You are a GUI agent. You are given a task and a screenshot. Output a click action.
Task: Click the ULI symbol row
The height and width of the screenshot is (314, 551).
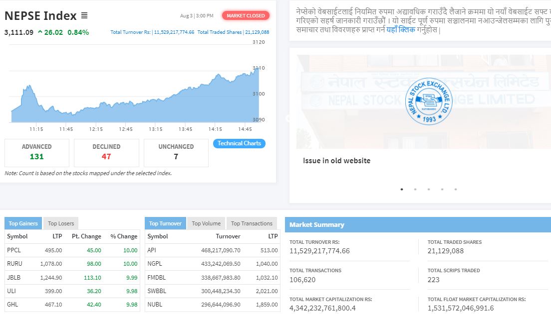[x=72, y=291]
